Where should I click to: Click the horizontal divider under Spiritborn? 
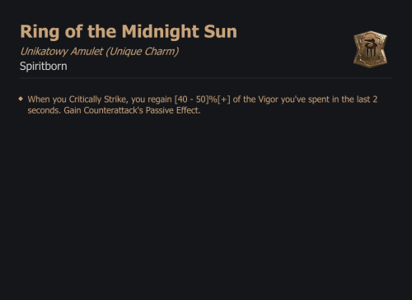click(x=206, y=78)
